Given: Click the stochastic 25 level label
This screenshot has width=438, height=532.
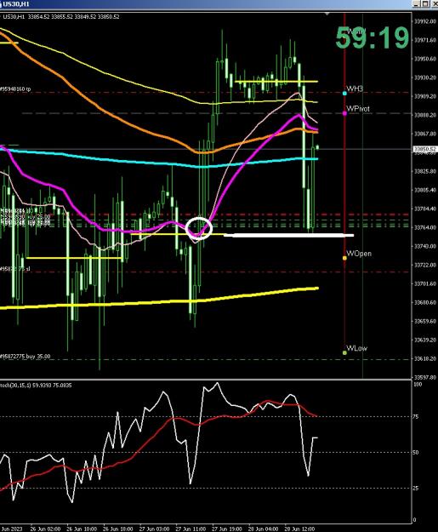Looking at the screenshot, I should [416, 489].
